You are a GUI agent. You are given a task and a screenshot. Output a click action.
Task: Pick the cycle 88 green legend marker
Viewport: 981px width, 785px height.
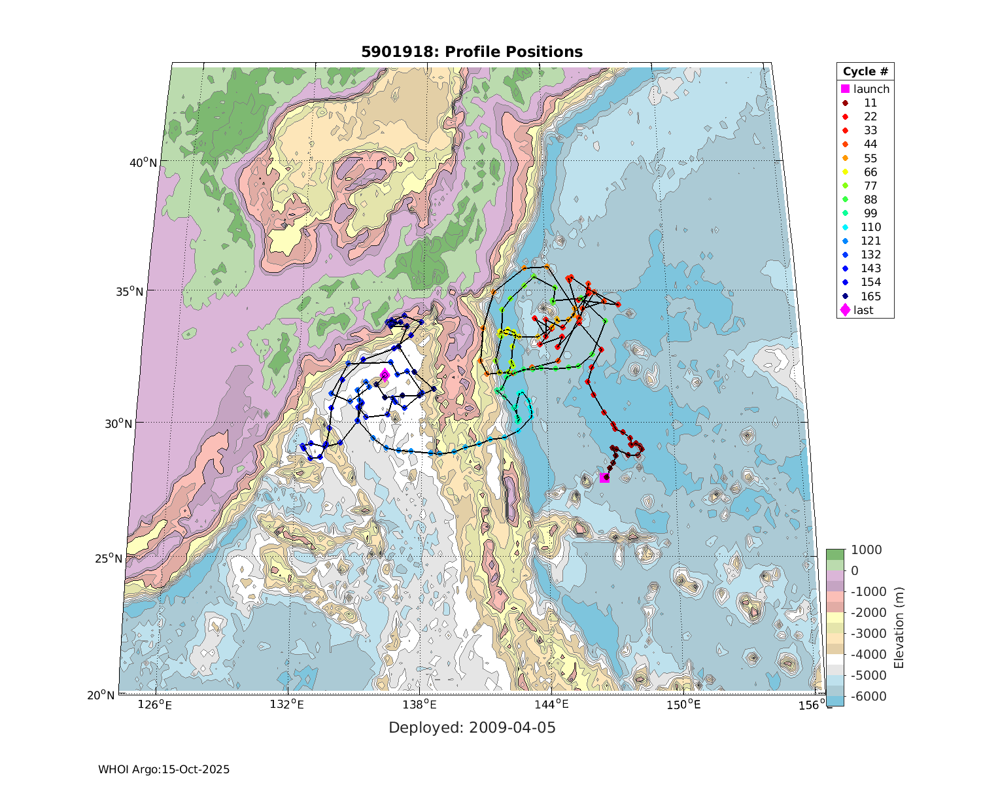coord(845,200)
